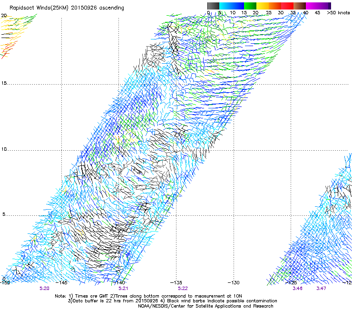Click the purple time stamp 5:22
This screenshot has height=309, width=352.
tap(183, 289)
